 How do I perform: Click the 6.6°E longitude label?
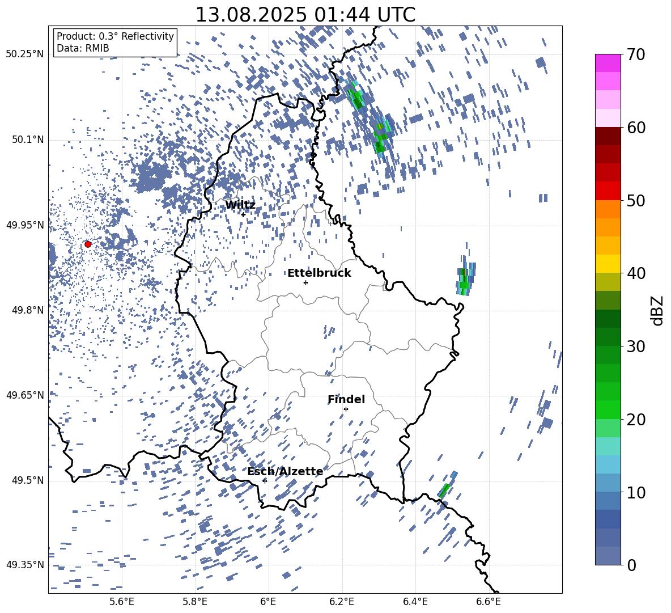click(x=489, y=602)
